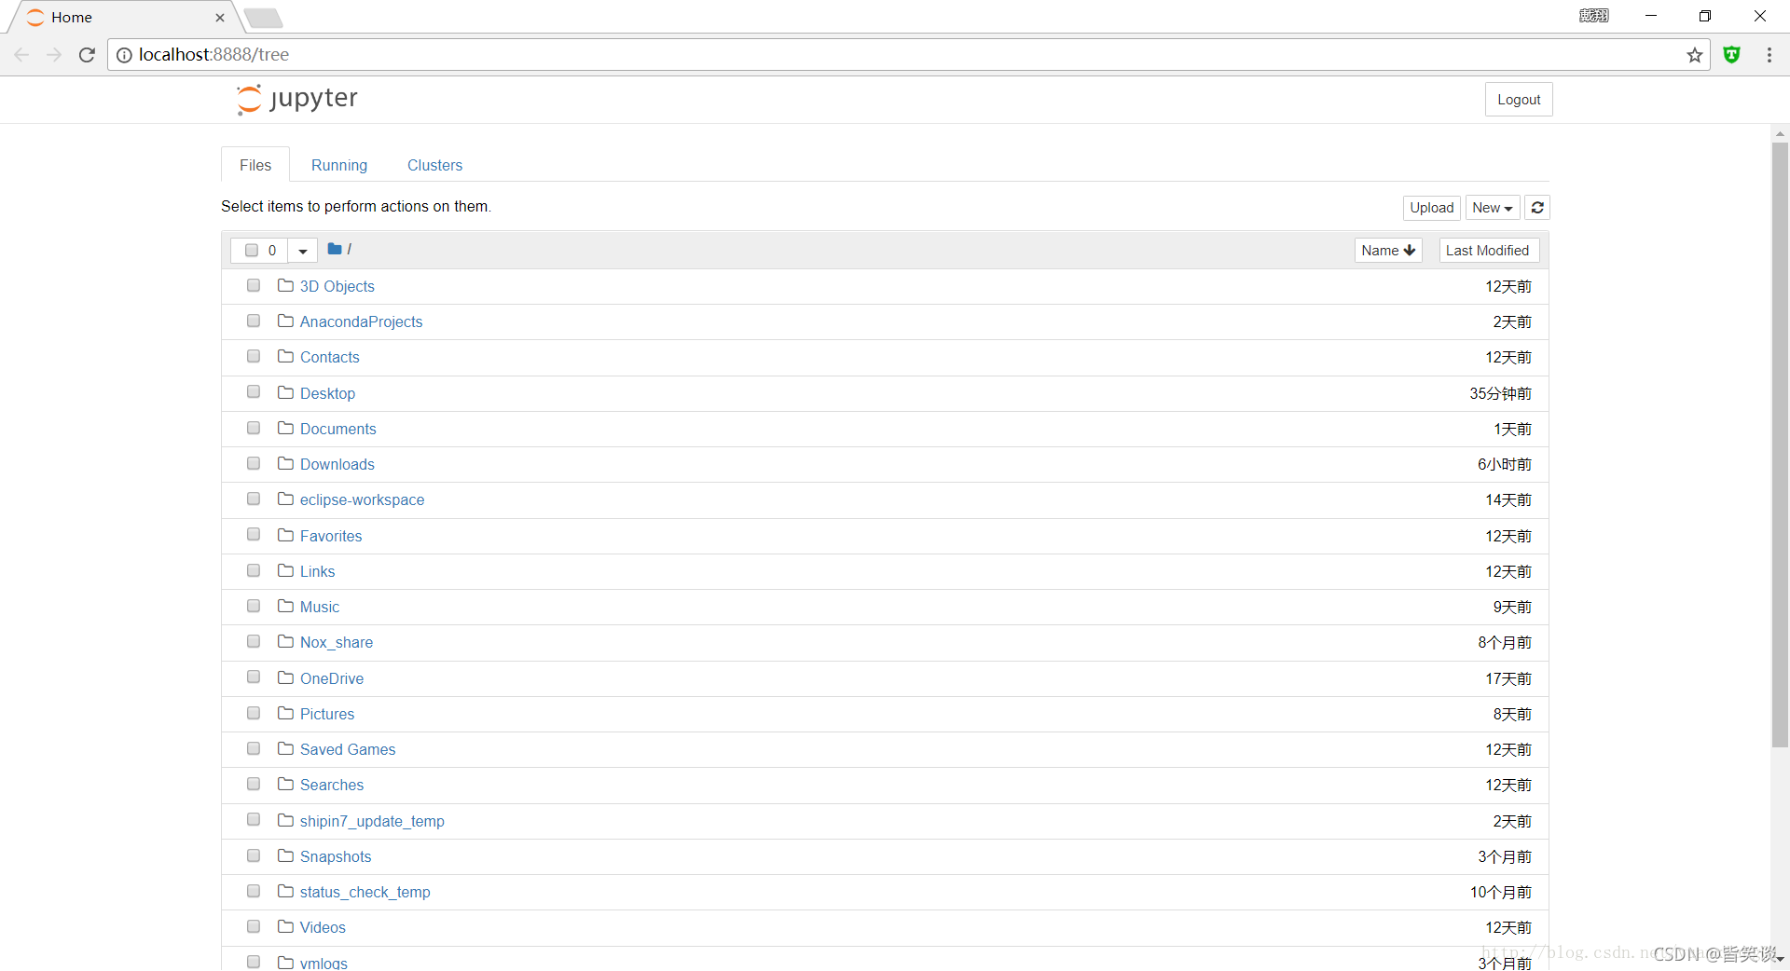Switch to the Clusters tab
The height and width of the screenshot is (971, 1790).
(x=434, y=165)
